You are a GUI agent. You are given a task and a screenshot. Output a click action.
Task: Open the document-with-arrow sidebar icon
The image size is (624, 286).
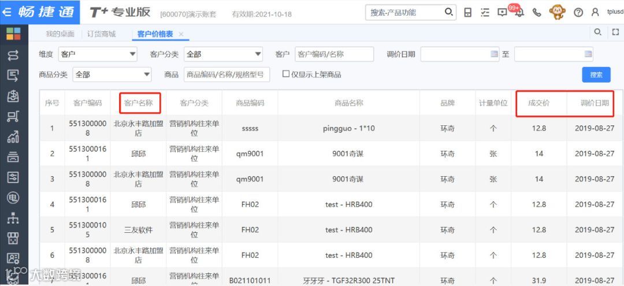click(x=13, y=76)
